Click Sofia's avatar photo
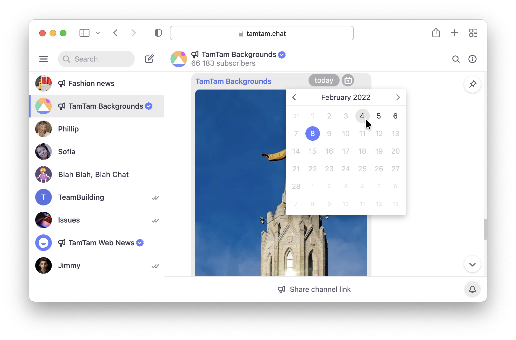The height and width of the screenshot is (340, 516). click(44, 152)
